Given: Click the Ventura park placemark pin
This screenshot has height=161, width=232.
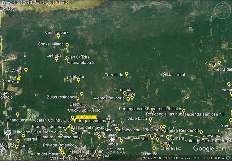Looking at the screenshot, I should 58,37.
